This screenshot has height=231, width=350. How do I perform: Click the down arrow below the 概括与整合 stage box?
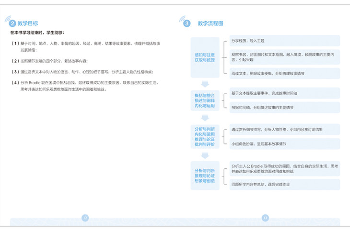point(205,117)
